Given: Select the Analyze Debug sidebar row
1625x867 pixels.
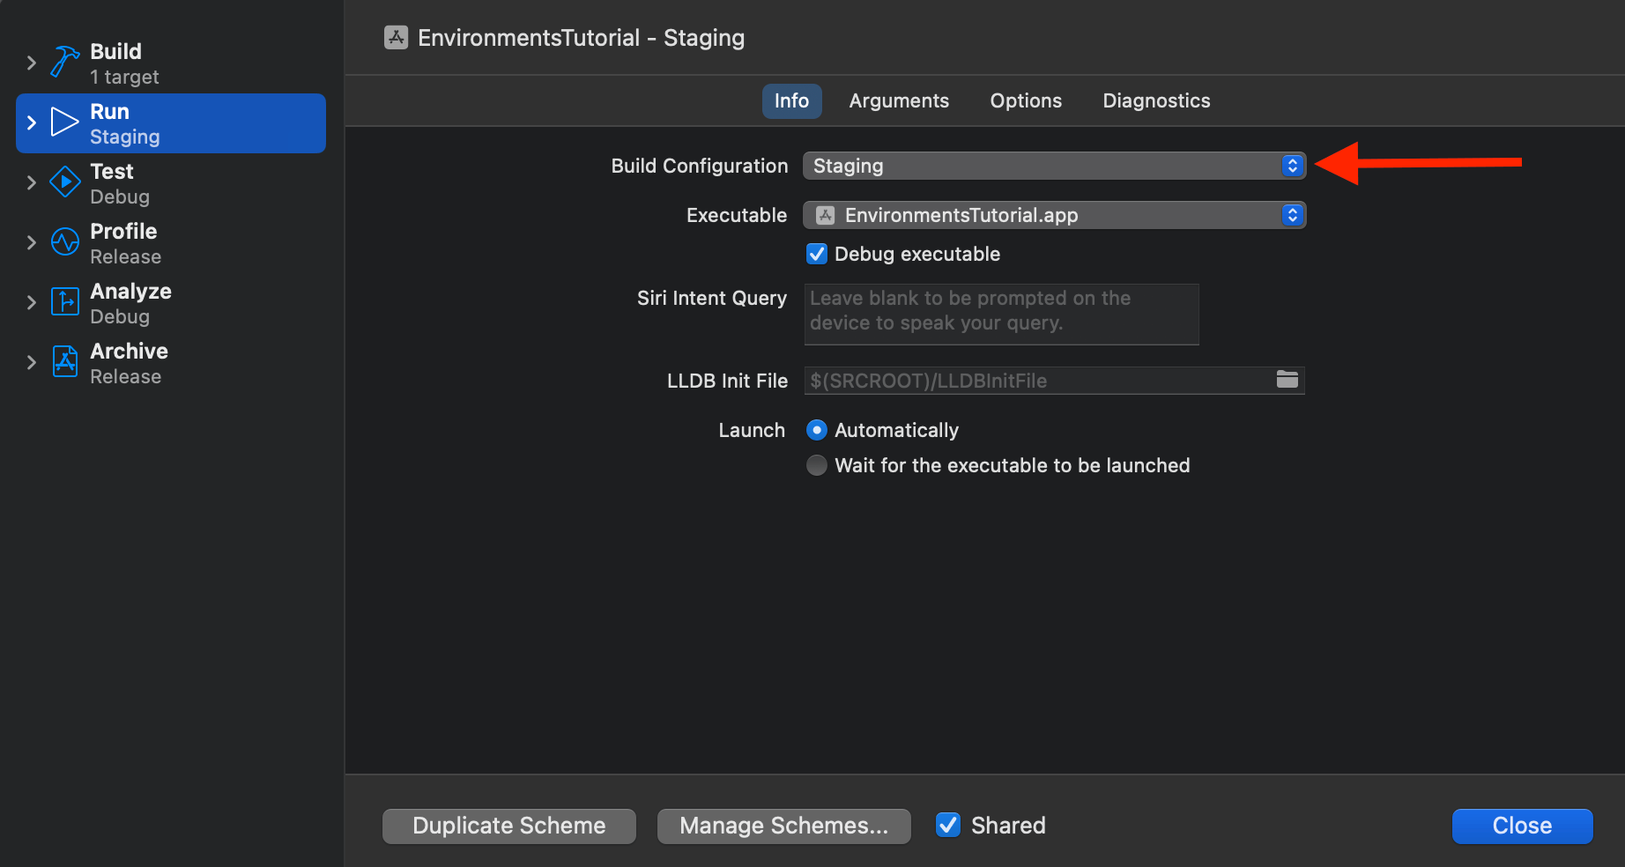Looking at the screenshot, I should click(x=171, y=303).
